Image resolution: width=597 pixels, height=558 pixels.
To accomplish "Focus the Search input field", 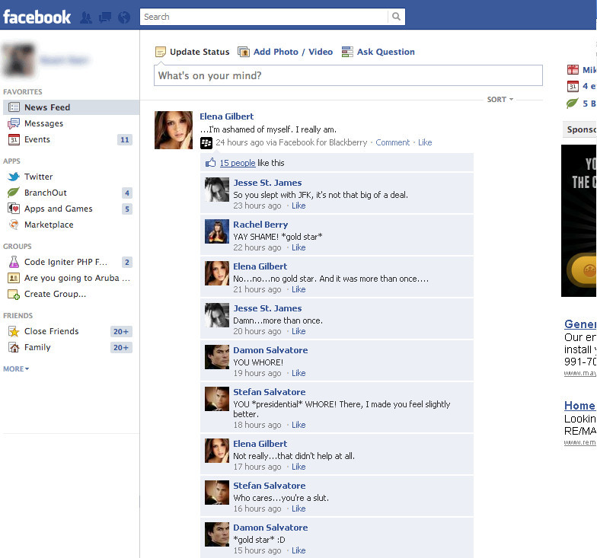I will pyautogui.click(x=263, y=17).
